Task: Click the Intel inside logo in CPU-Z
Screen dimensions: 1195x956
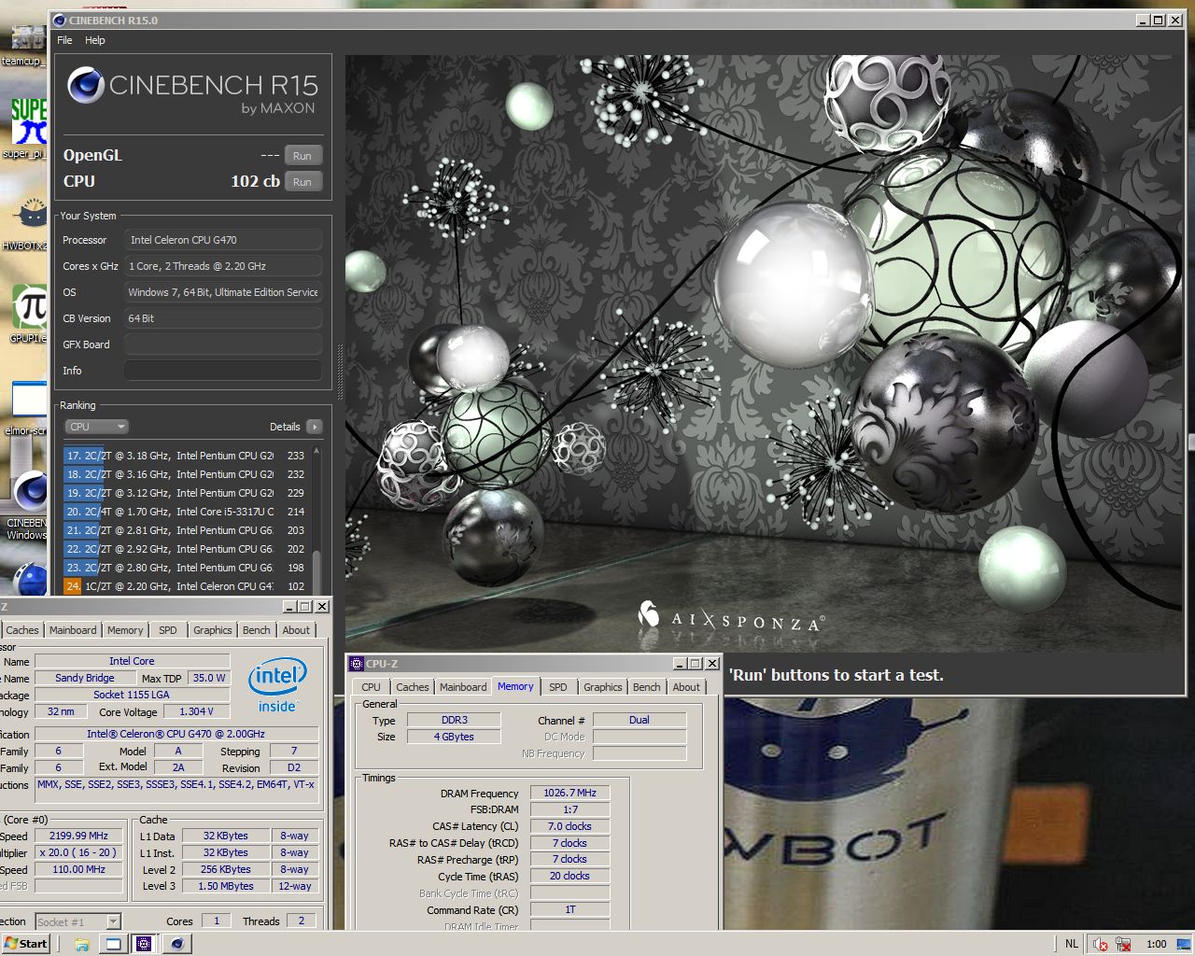Action: point(277,683)
